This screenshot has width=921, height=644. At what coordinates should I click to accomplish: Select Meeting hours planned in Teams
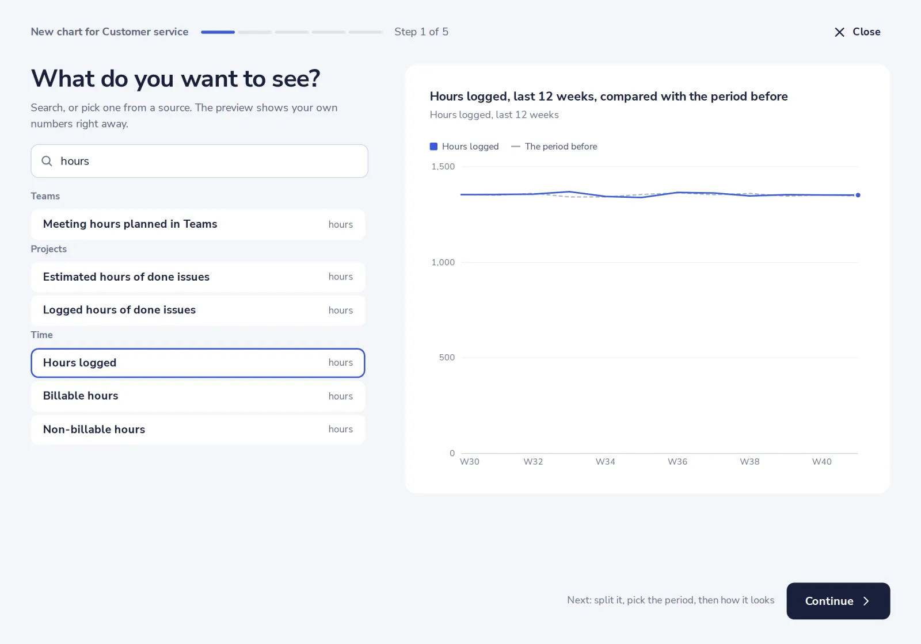tap(198, 224)
